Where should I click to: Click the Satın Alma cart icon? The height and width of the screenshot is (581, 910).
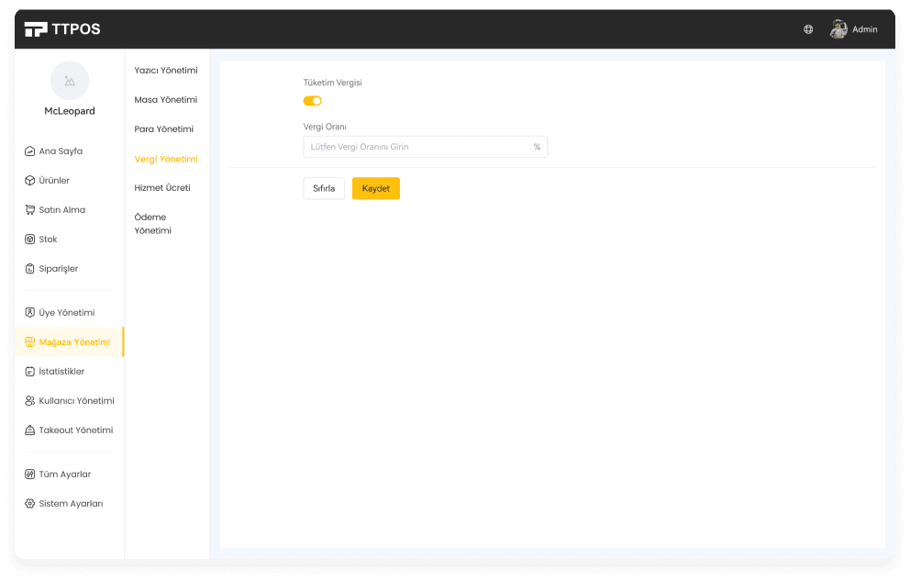pos(29,210)
